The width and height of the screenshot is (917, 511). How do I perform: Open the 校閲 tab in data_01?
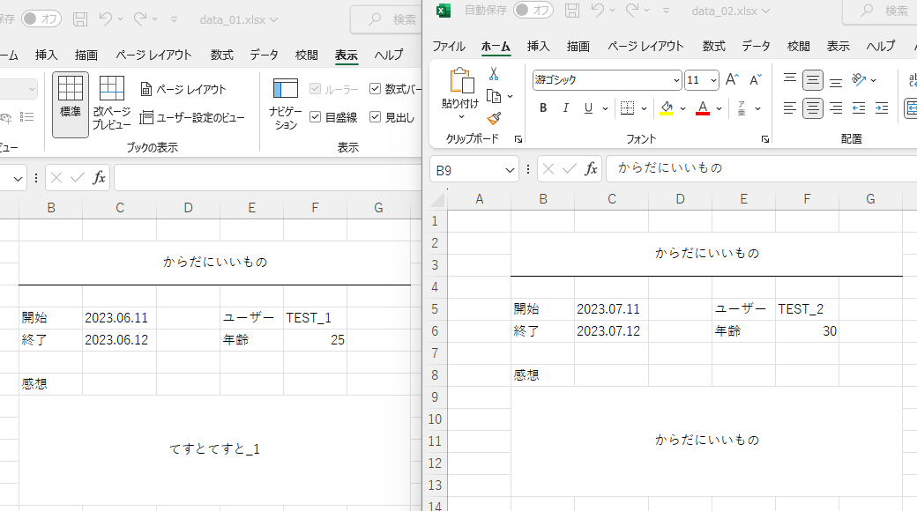[x=307, y=55]
